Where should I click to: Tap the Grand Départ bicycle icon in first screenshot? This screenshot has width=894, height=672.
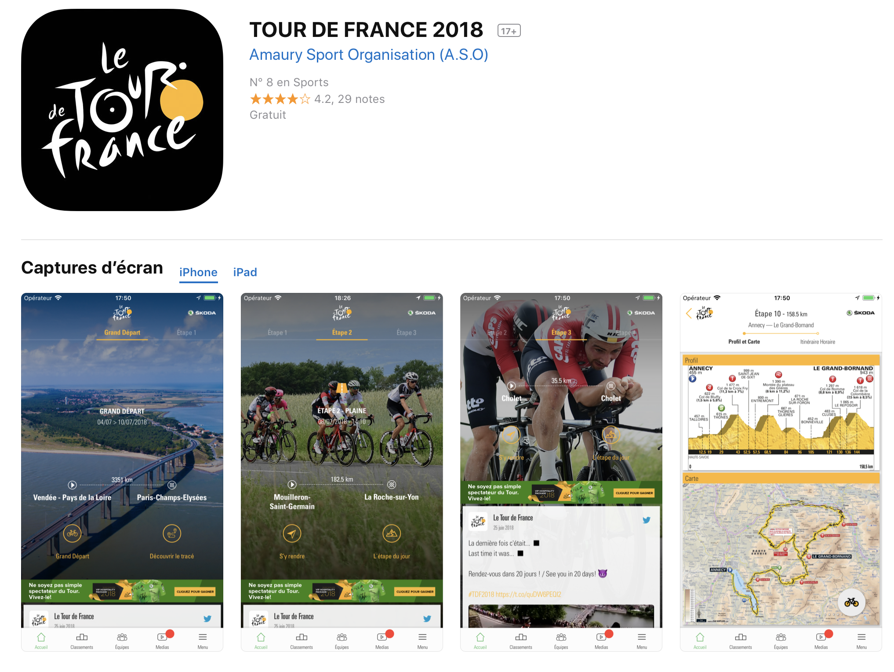coord(73,533)
